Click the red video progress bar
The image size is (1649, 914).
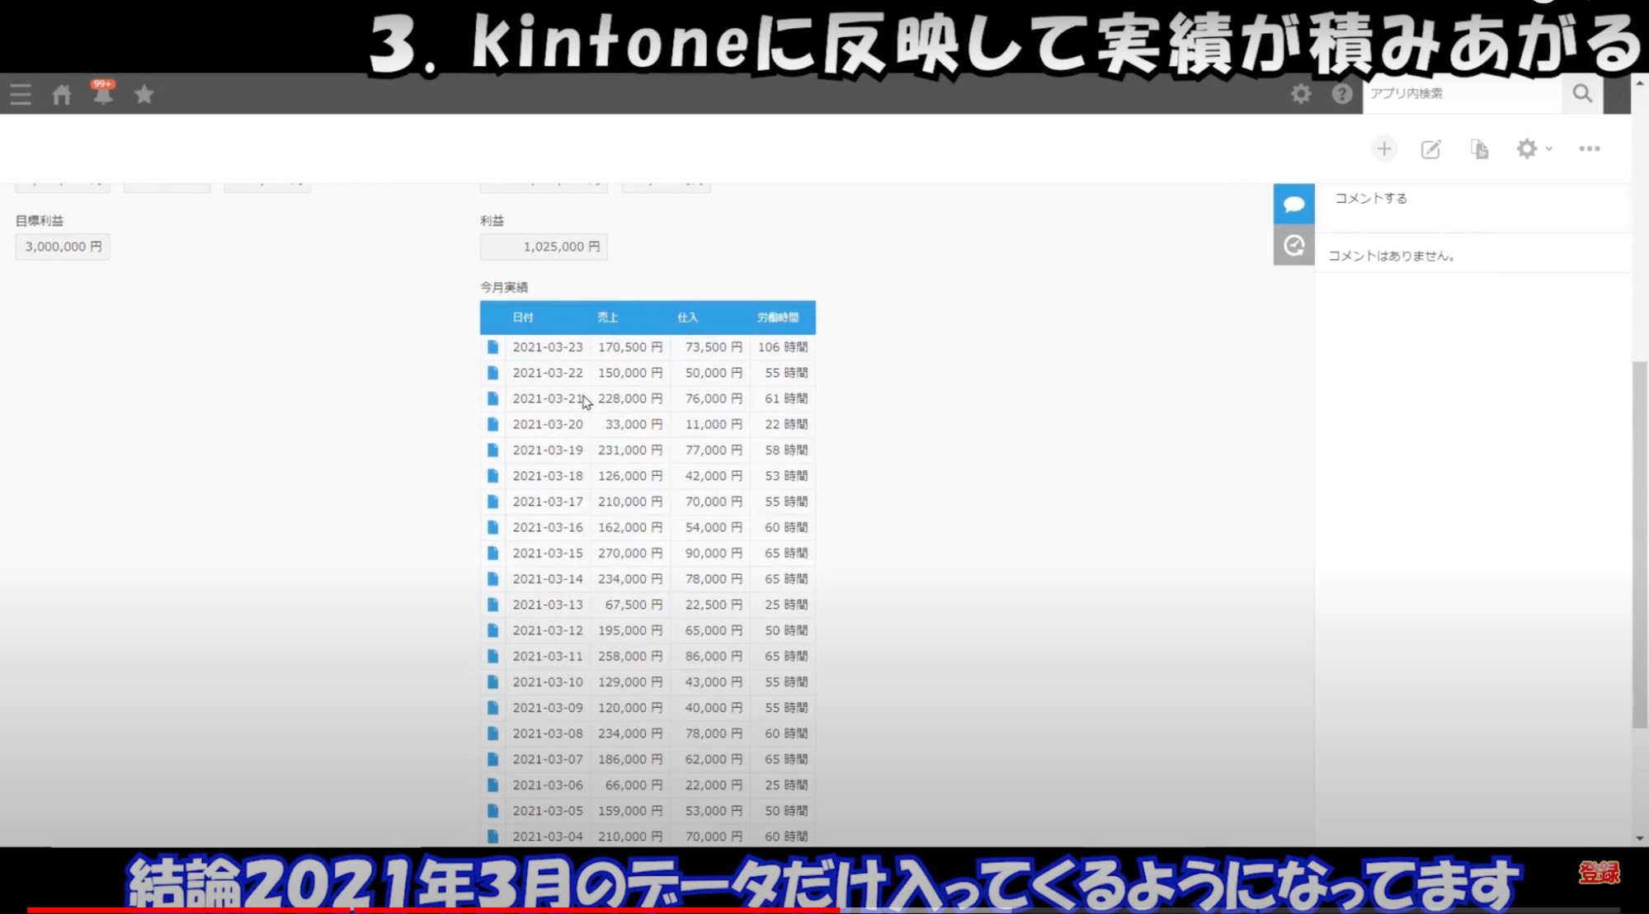coord(412,910)
